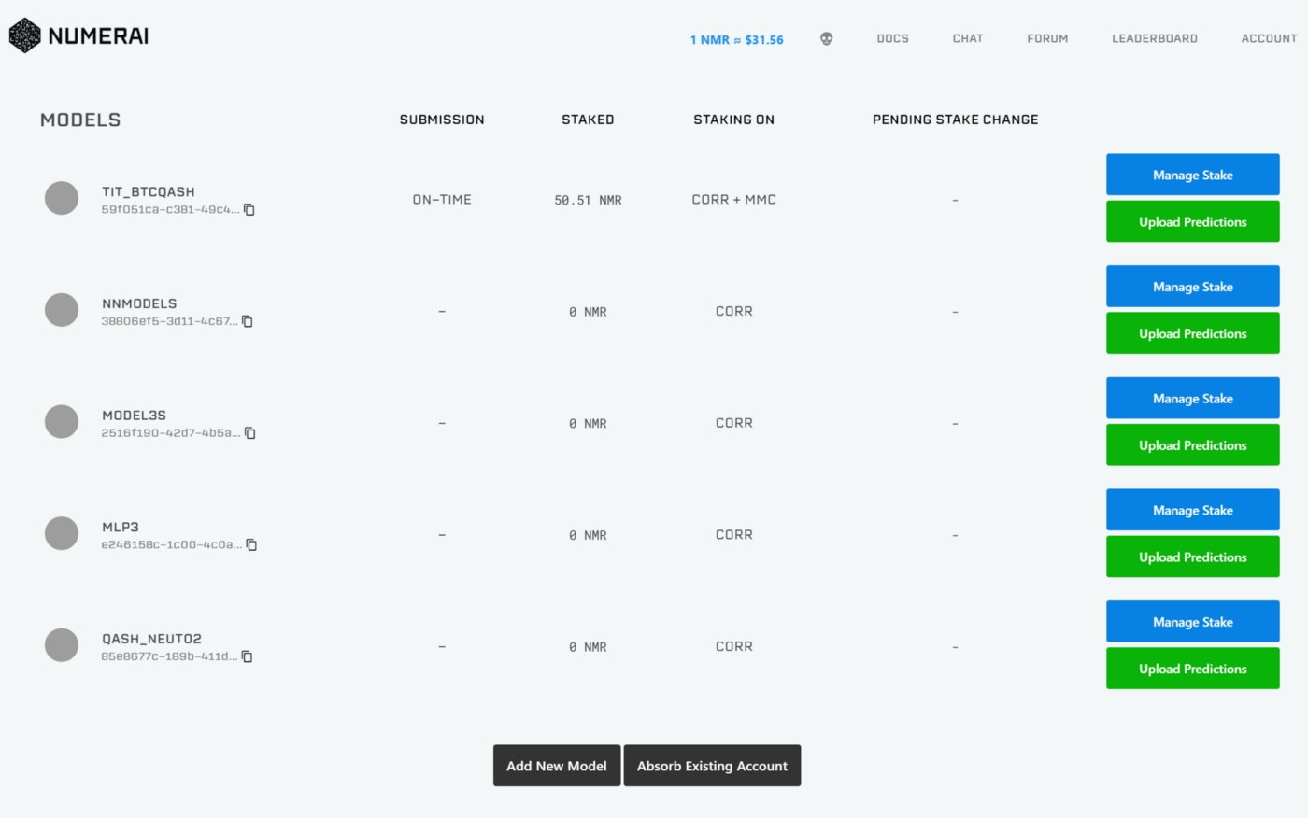Go to the Leaderboard
Image resolution: width=1308 pixels, height=818 pixels.
click(x=1154, y=39)
